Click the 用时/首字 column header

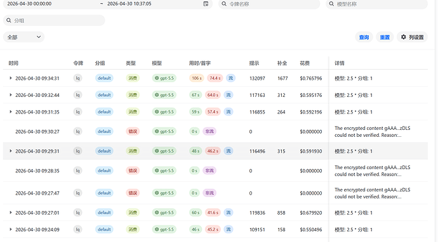[x=200, y=63]
